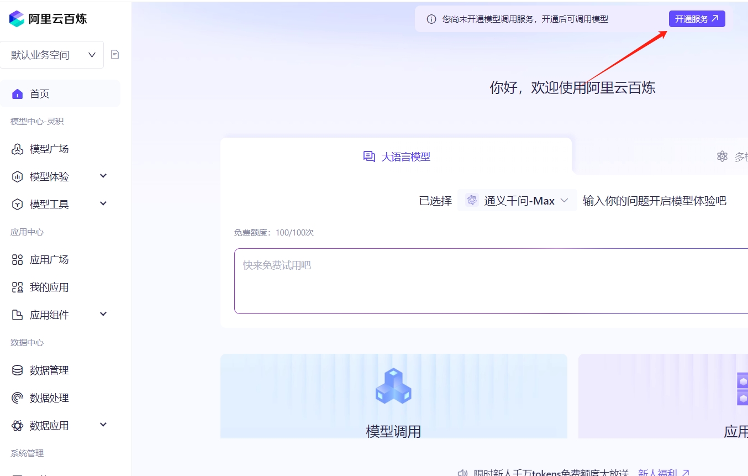
Task: Click the 模型中心-灵积 section label
Action: (37, 122)
